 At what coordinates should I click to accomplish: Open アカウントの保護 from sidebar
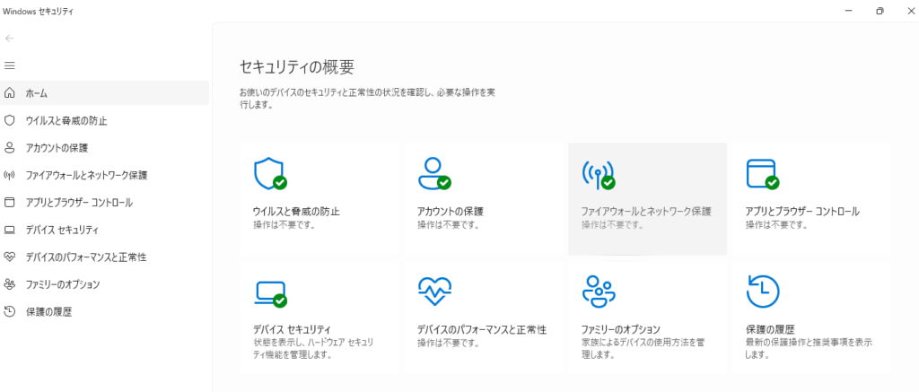(57, 148)
